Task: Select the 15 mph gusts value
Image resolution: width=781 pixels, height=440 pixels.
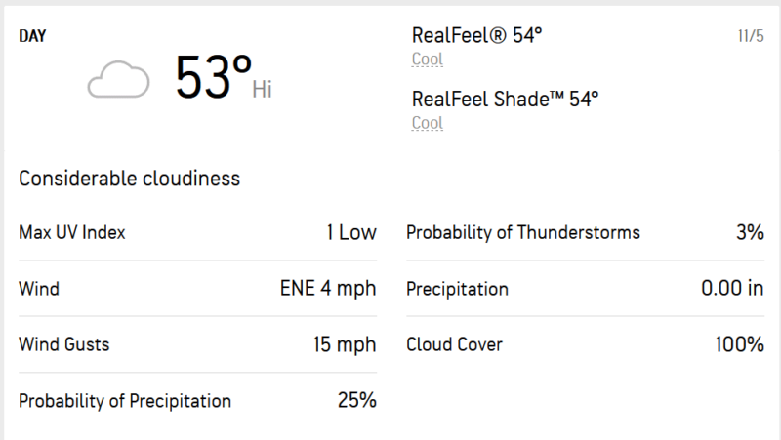Action: coord(345,344)
